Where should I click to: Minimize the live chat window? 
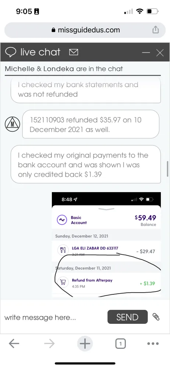pyautogui.click(x=146, y=53)
